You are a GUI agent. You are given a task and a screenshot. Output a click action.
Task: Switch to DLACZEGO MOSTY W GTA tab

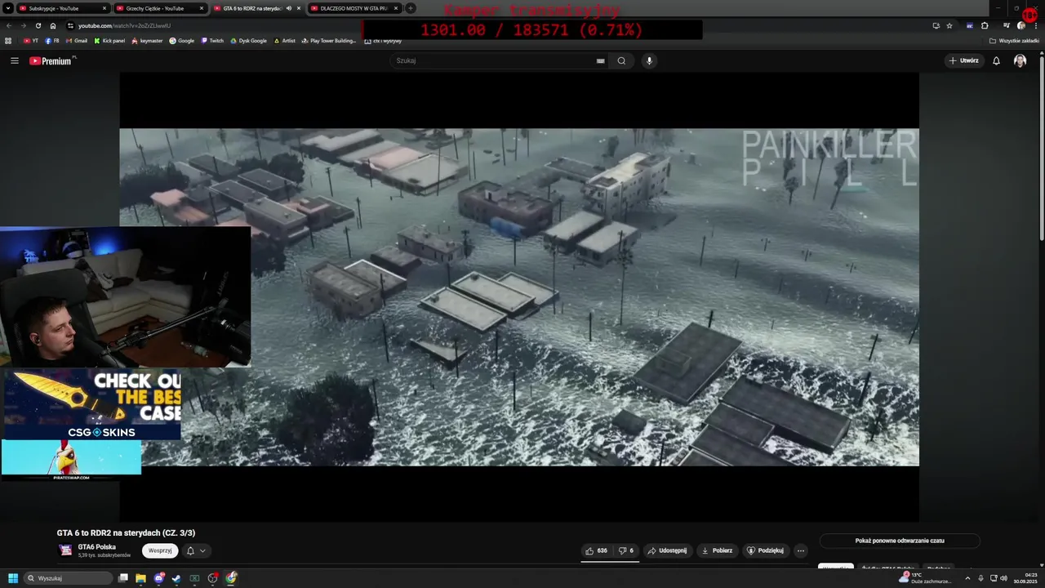(x=355, y=8)
